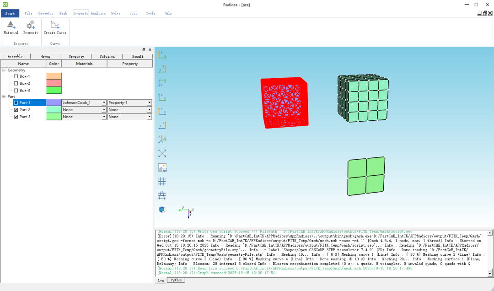Click Box-1 orange color swatch
Image resolution: width=494 pixels, height=291 pixels.
(x=54, y=76)
